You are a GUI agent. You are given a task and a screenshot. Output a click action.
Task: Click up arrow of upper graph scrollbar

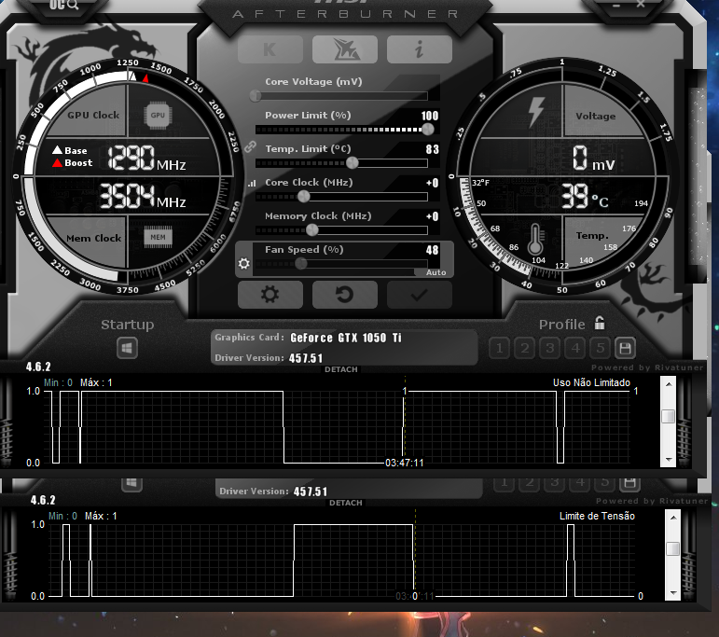coord(669,384)
